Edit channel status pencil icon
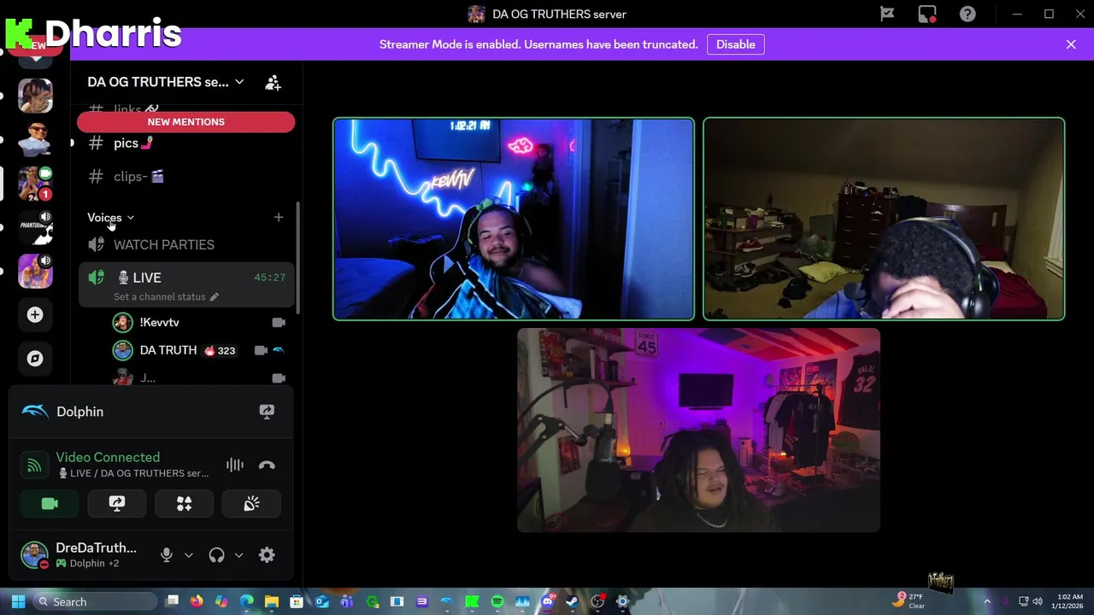This screenshot has width=1094, height=615. [x=215, y=296]
